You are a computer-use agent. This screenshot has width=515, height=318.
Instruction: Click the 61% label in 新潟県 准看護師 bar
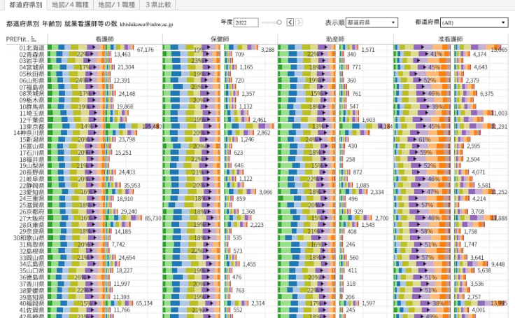click(425, 139)
